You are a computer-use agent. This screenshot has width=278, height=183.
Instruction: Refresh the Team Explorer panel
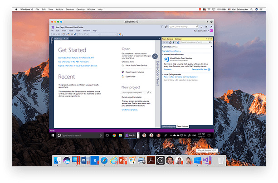point(178,43)
